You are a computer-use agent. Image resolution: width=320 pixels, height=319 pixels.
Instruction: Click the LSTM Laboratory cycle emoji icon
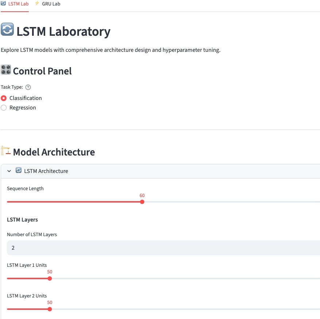click(7, 30)
